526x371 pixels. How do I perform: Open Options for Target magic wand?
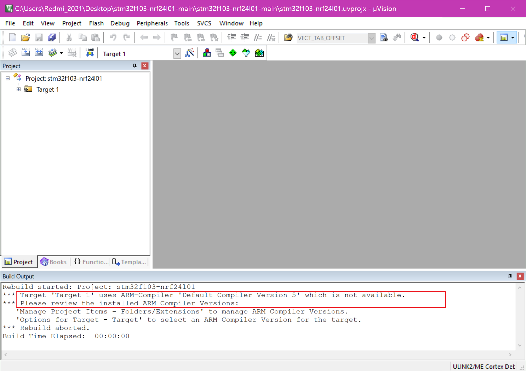click(189, 53)
